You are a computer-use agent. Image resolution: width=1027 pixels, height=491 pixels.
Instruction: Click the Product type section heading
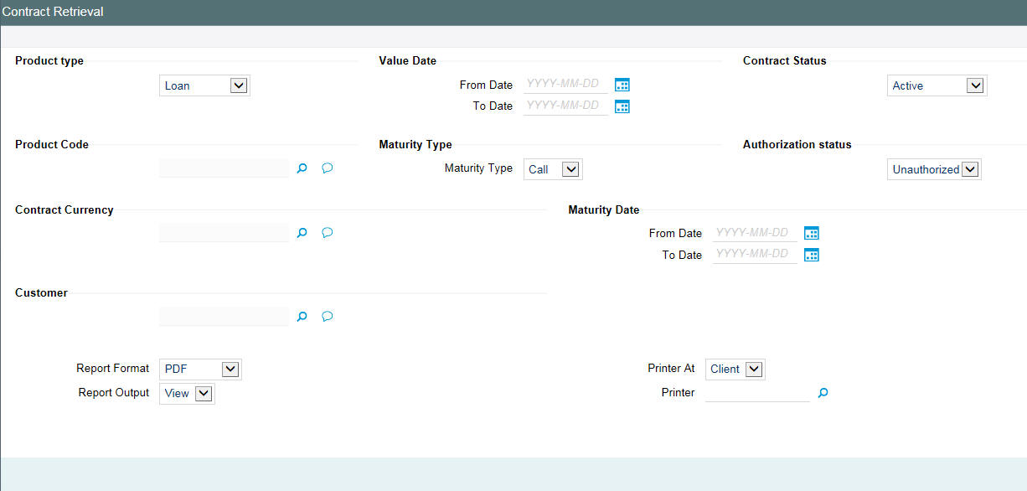(x=49, y=60)
